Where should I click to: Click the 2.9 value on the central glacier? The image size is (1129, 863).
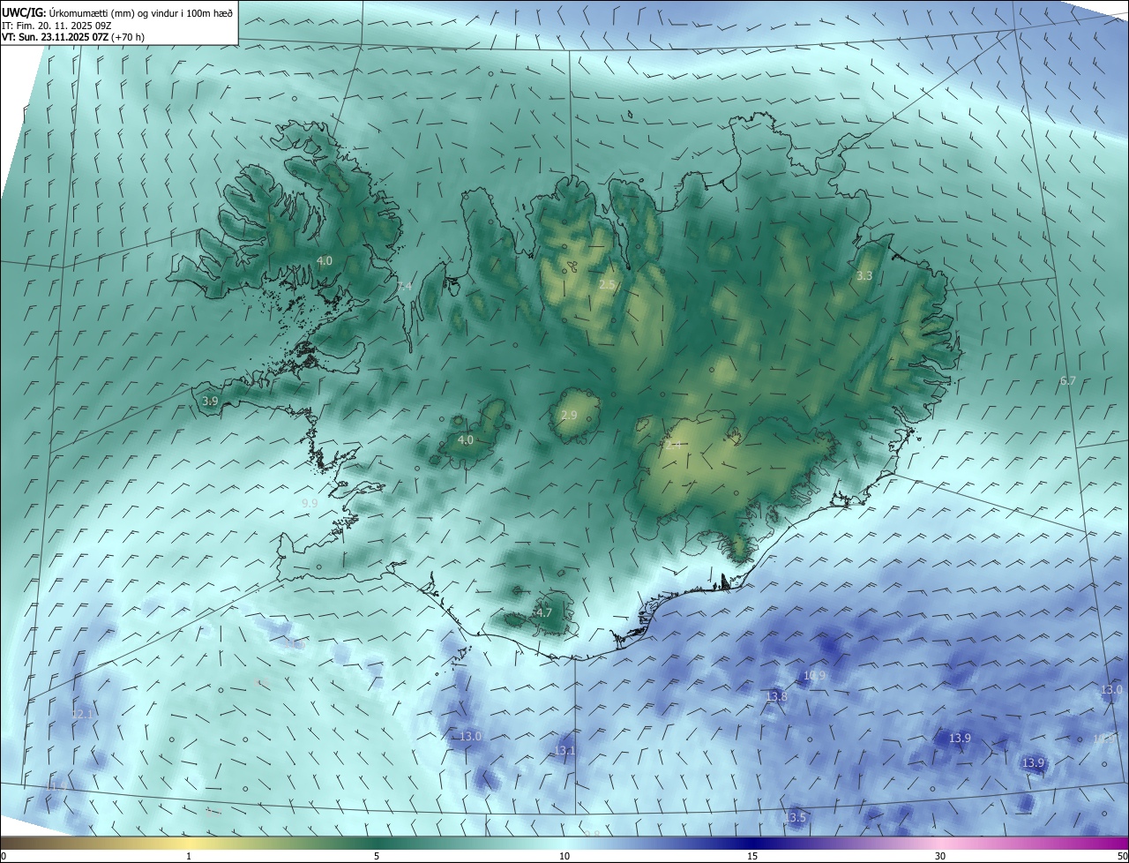pos(569,416)
